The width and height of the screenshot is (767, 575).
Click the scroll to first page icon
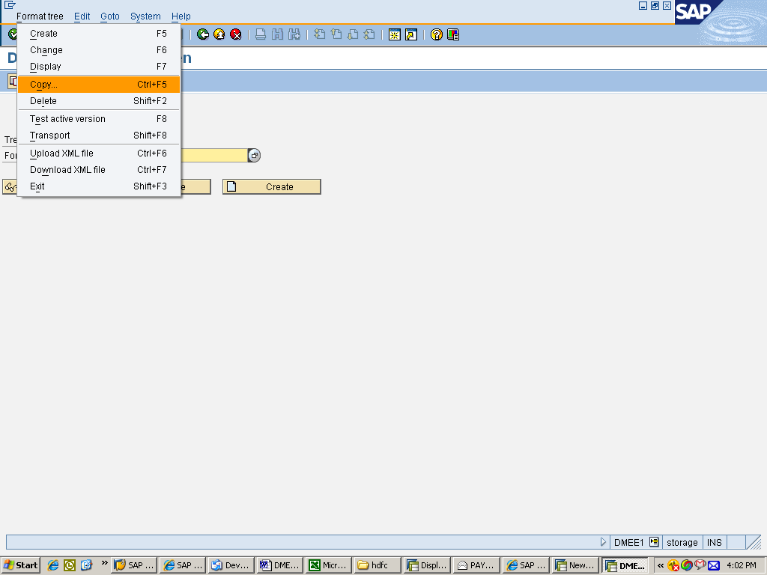coord(321,34)
